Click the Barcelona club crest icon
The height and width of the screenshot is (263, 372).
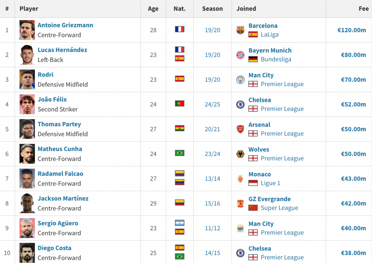[x=240, y=30]
